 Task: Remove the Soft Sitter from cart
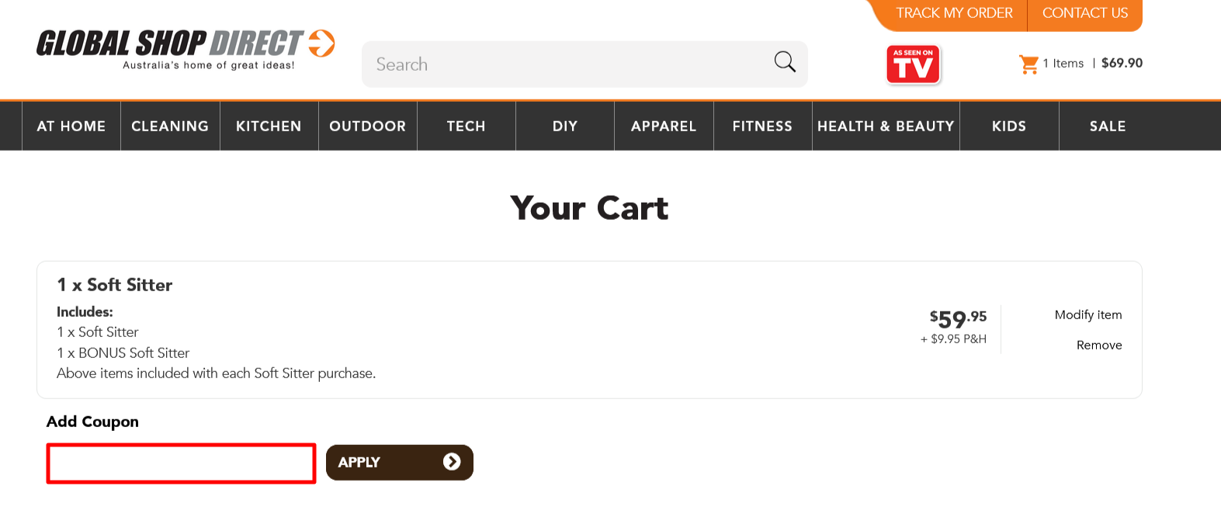point(1099,345)
